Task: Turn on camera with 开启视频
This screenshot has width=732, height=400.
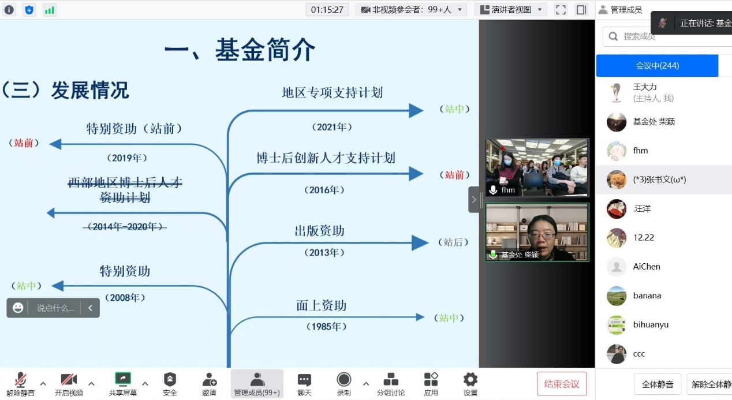Action: tap(69, 384)
